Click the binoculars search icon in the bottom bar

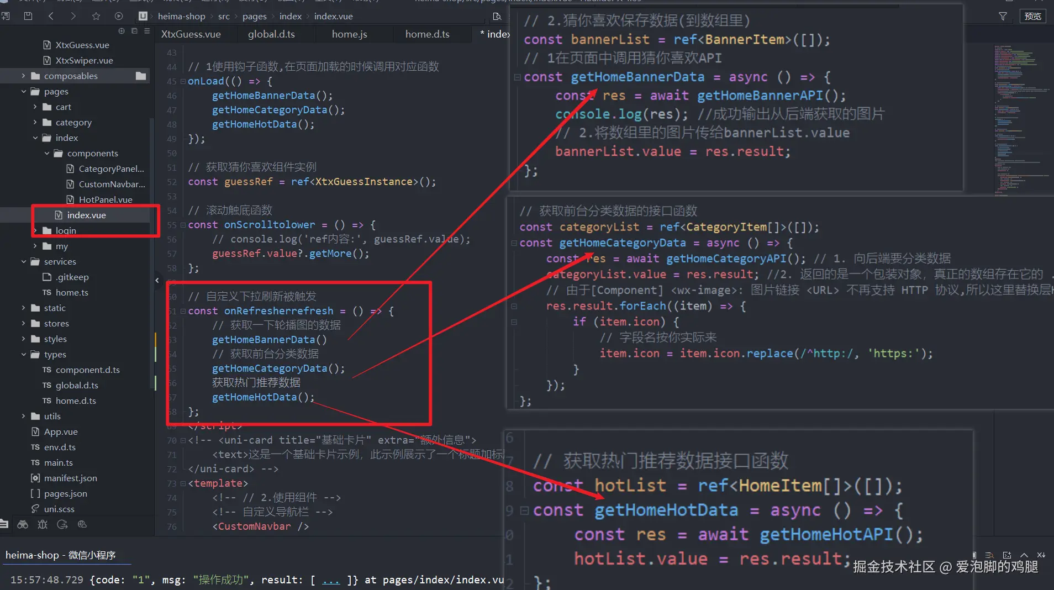[23, 524]
